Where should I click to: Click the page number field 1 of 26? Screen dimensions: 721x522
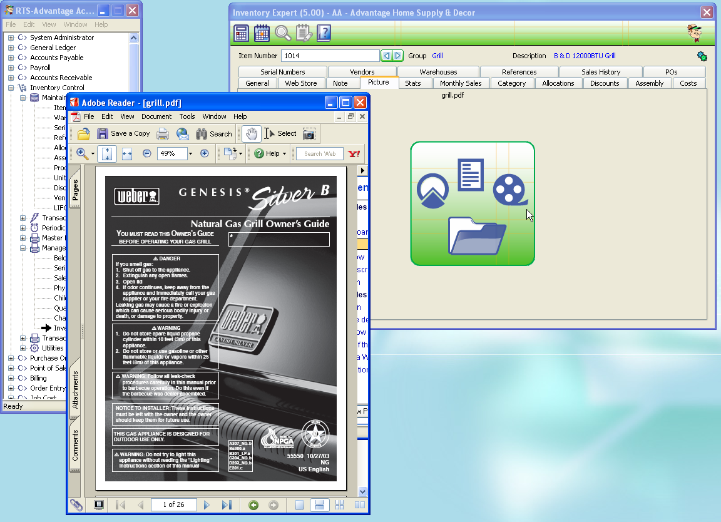point(174,504)
